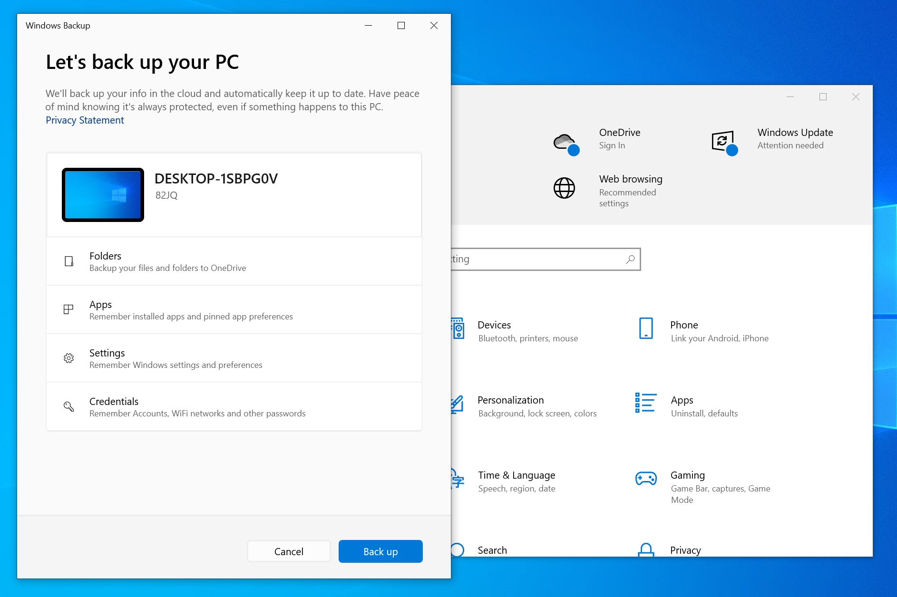
Task: Open Apps settings via the list icon
Action: (645, 403)
